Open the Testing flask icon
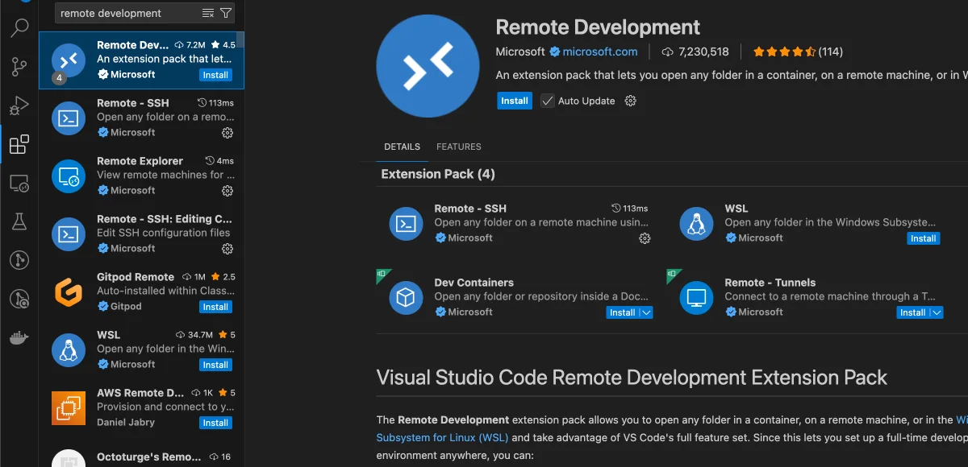968x467 pixels. (19, 221)
